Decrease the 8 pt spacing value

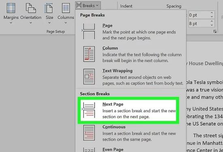[212, 25]
